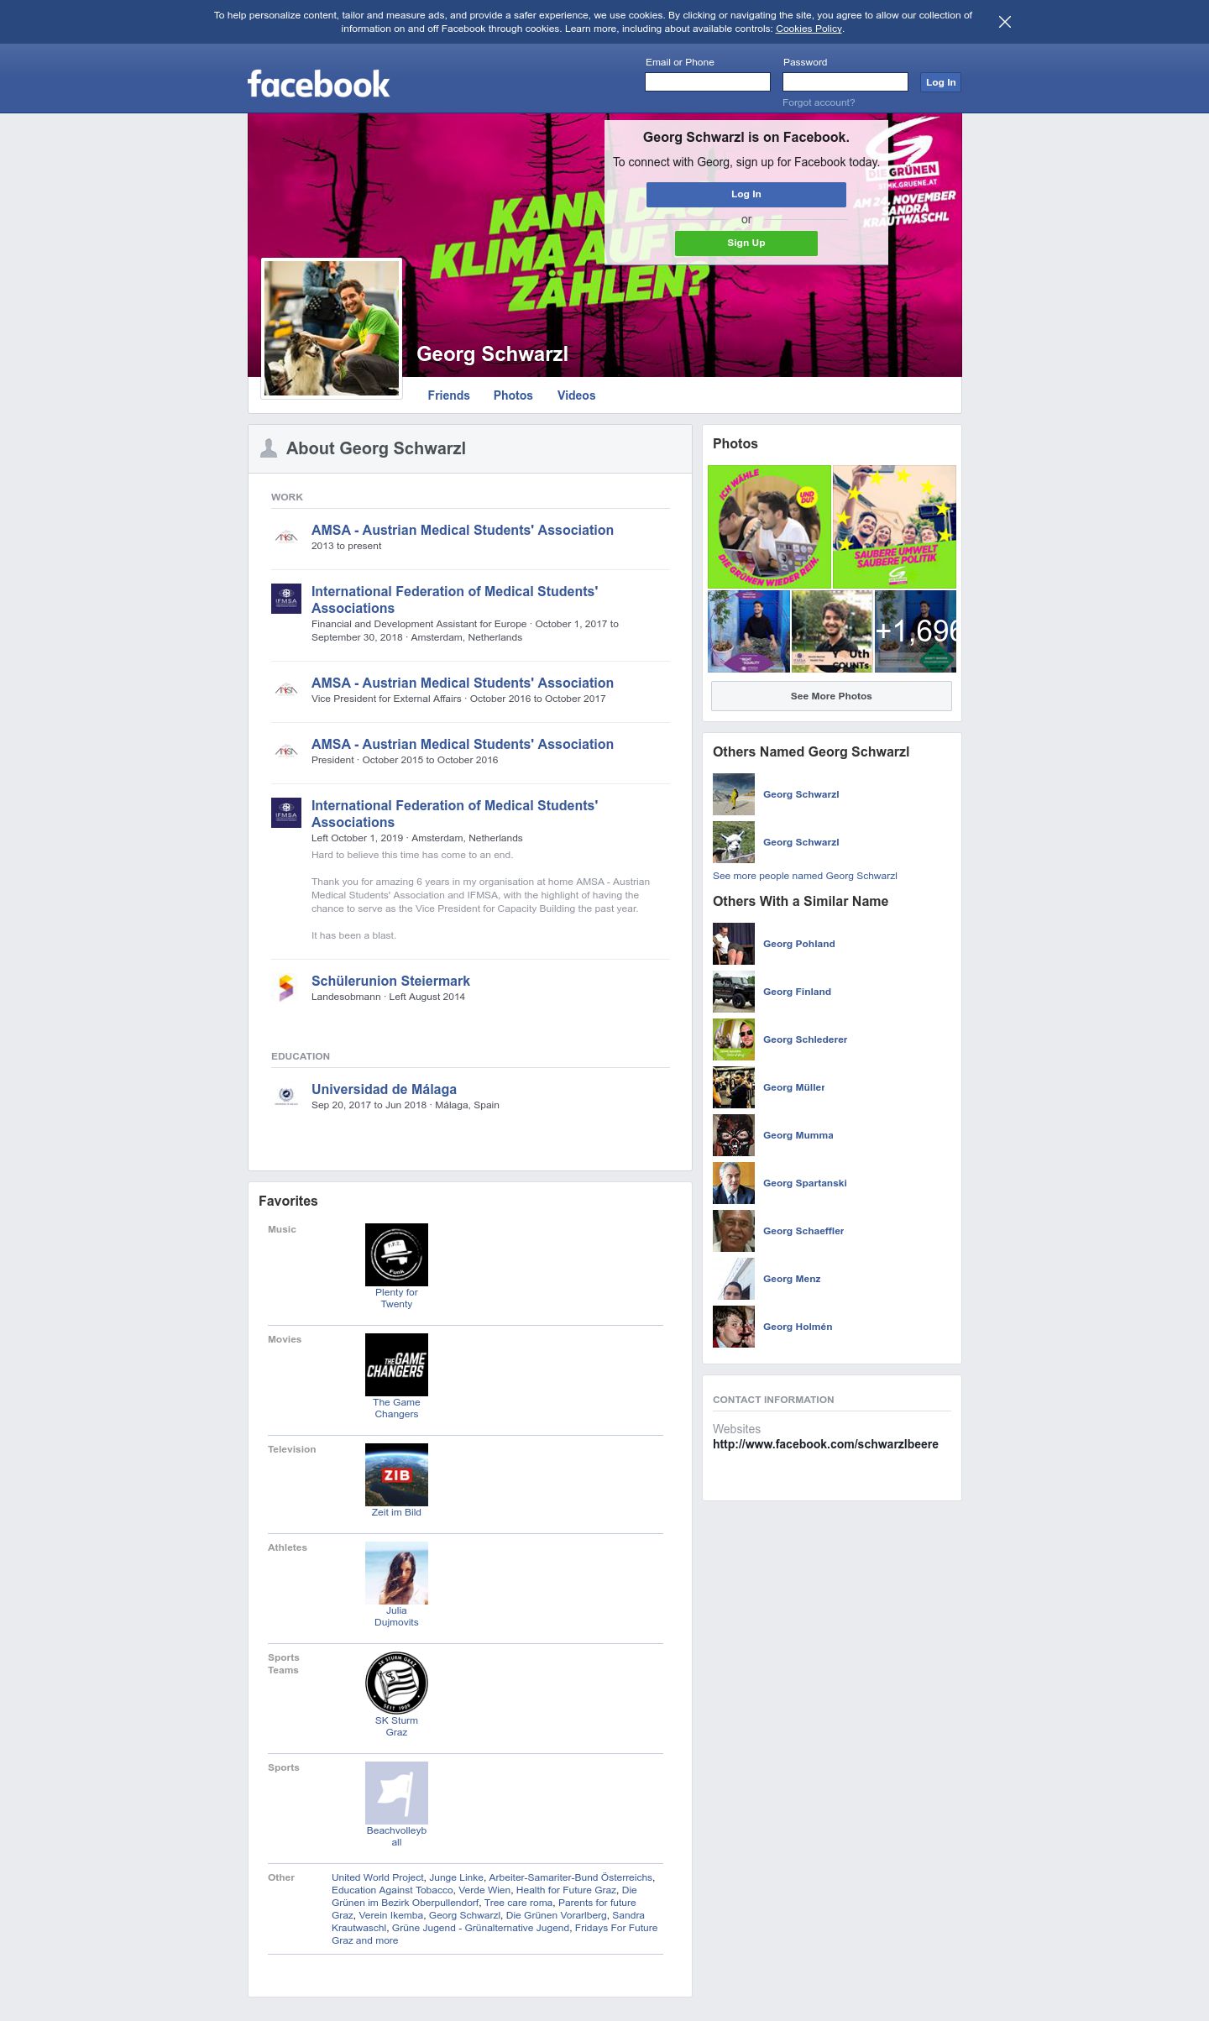Open IFMSA link for Left October 1, 2019

pyautogui.click(x=454, y=814)
